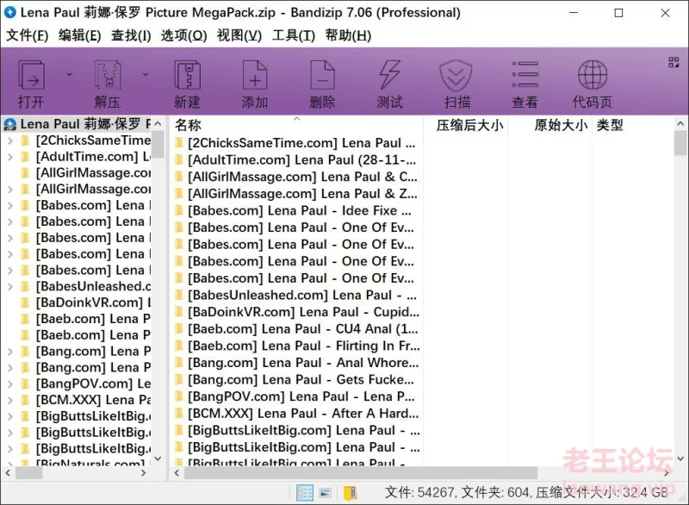Select the archive root 'Lena Paul 莉娜·保罗' tree node
The width and height of the screenshot is (689, 505).
(85, 124)
